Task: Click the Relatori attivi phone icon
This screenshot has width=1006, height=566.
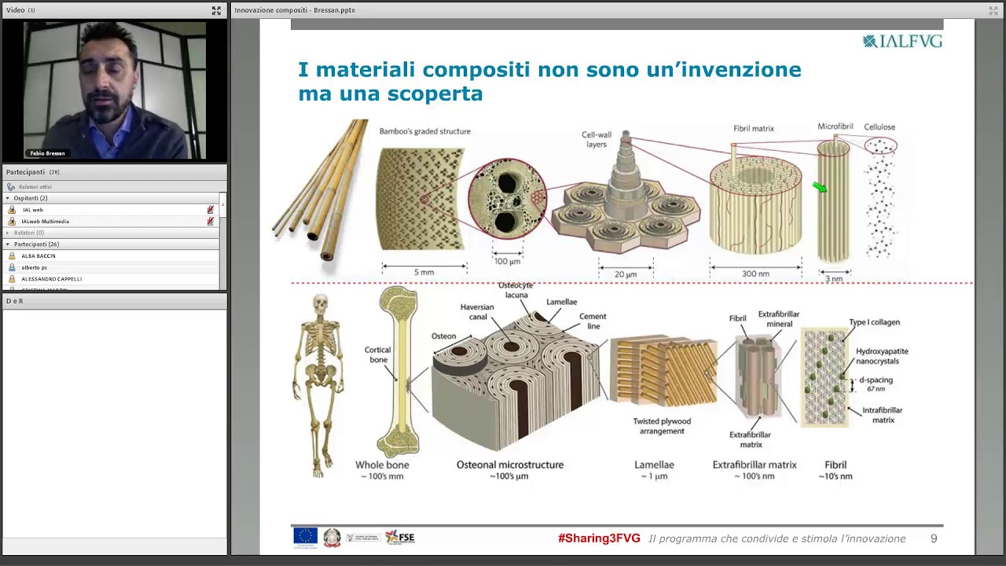Action: [11, 187]
